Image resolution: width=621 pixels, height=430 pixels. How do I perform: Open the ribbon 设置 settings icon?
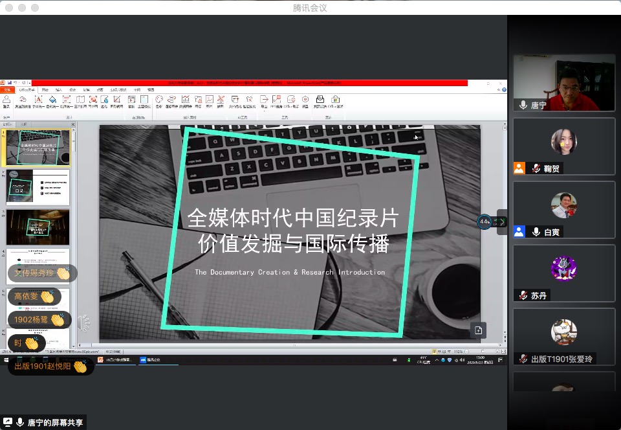point(305,100)
